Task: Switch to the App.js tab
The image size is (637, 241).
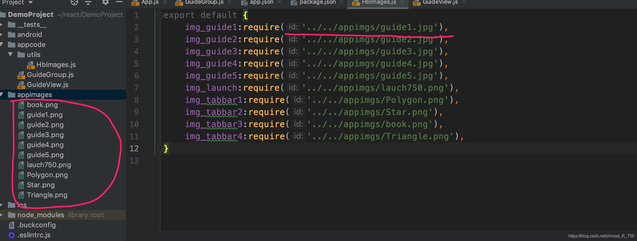Action: click(150, 2)
